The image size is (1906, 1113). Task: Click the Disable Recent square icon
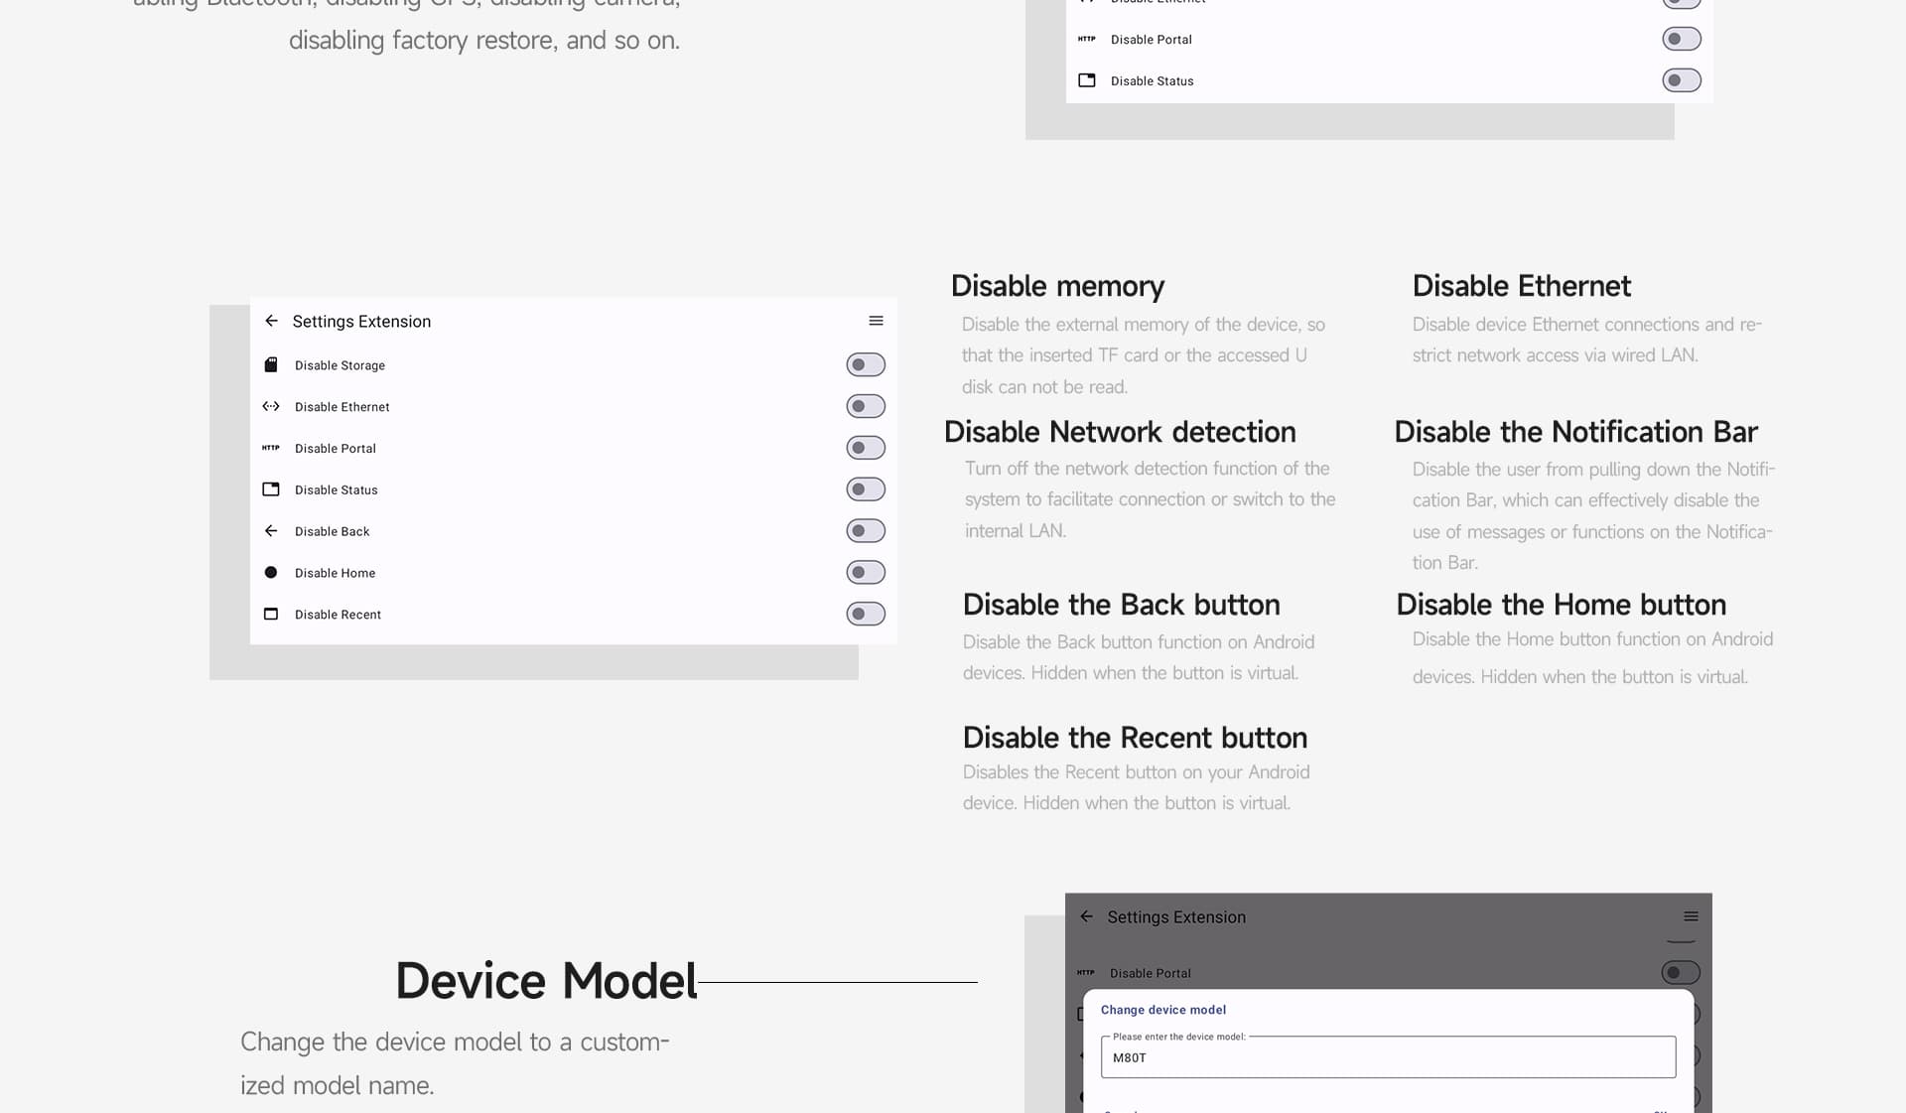pos(271,615)
